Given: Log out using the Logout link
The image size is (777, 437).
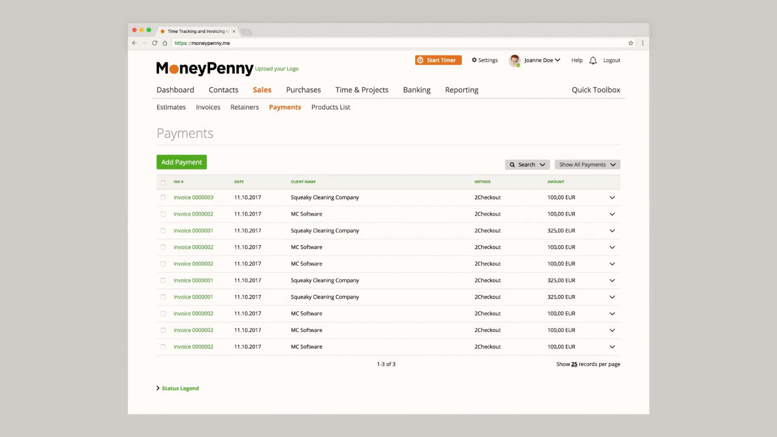Looking at the screenshot, I should (612, 60).
